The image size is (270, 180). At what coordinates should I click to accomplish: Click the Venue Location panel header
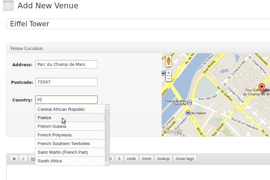click(x=138, y=48)
